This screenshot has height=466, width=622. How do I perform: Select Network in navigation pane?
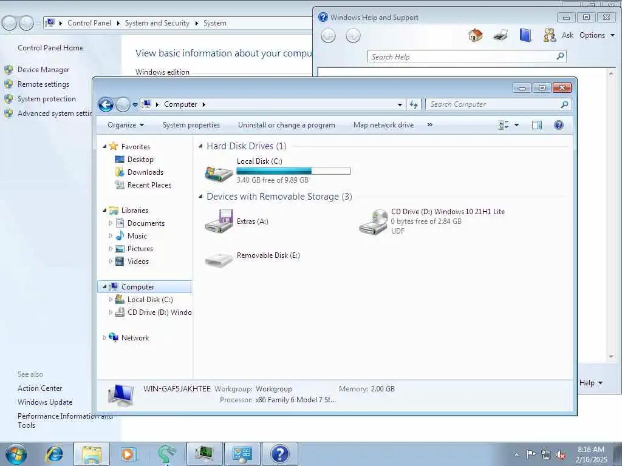[135, 338]
